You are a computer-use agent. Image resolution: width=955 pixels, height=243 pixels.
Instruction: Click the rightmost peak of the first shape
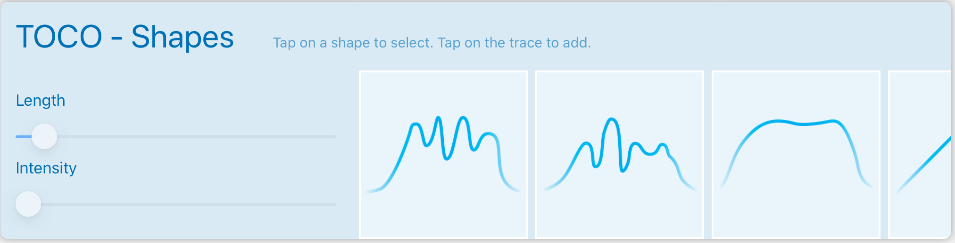[x=490, y=134]
